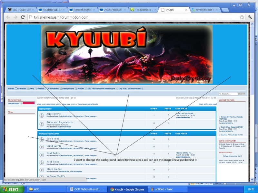Click the Rules and Regulations forum icon
The image size is (258, 193).
[42, 124]
